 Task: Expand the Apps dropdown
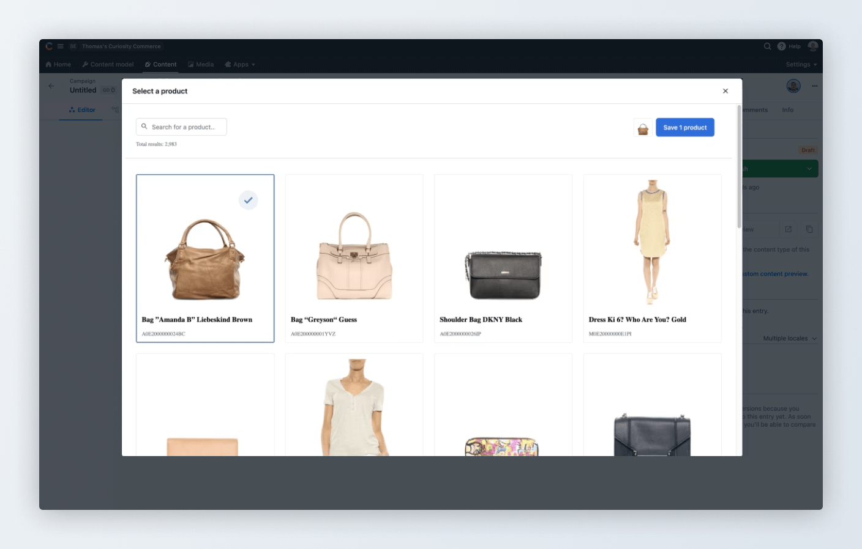(x=240, y=64)
